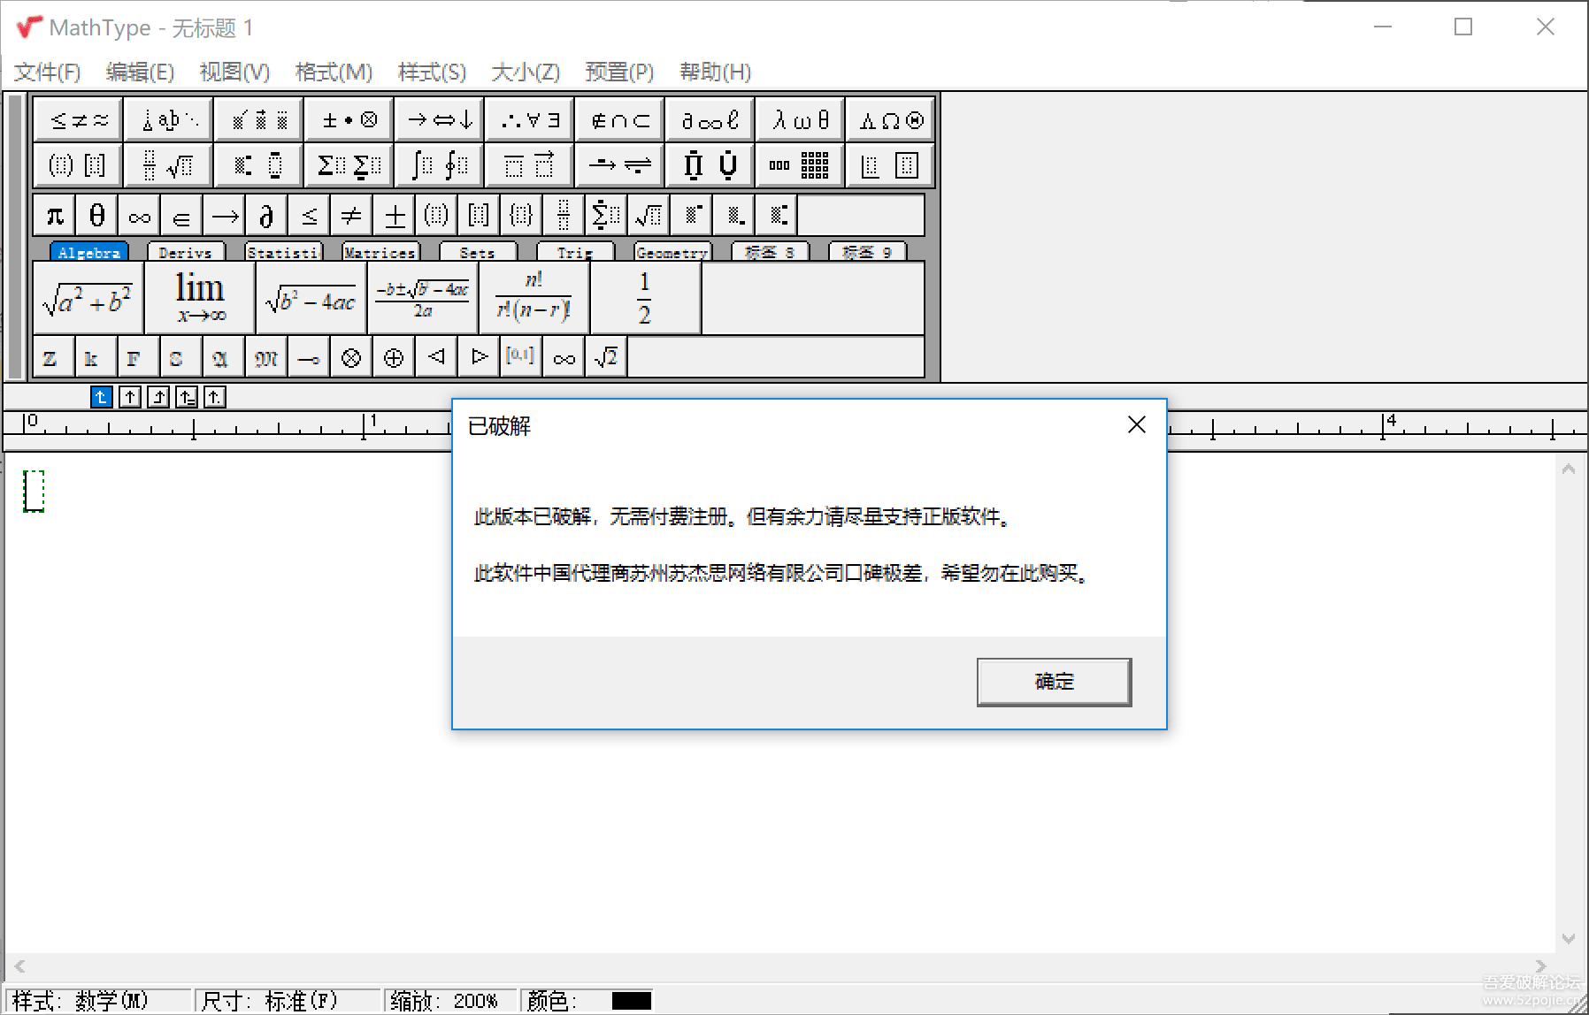Open the Greek lowercase letters palette
Image resolution: width=1589 pixels, height=1015 pixels.
click(x=800, y=119)
